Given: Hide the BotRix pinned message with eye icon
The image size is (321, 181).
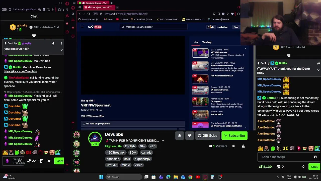Looking at the screenshot, I should click(318, 63).
